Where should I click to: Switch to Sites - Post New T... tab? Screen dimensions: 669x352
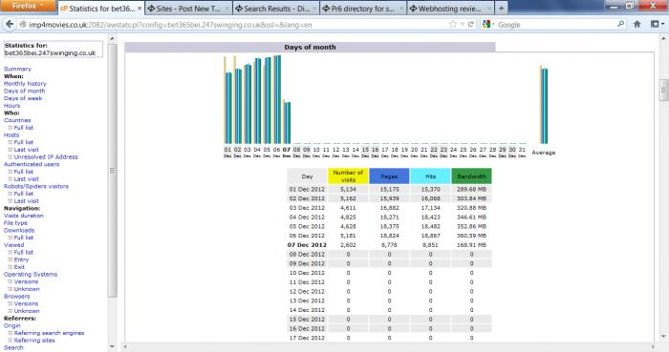click(x=188, y=8)
